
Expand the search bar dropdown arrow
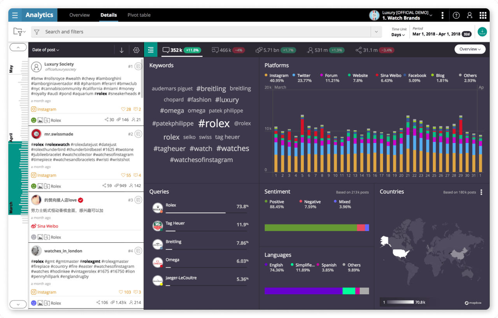[376, 32]
